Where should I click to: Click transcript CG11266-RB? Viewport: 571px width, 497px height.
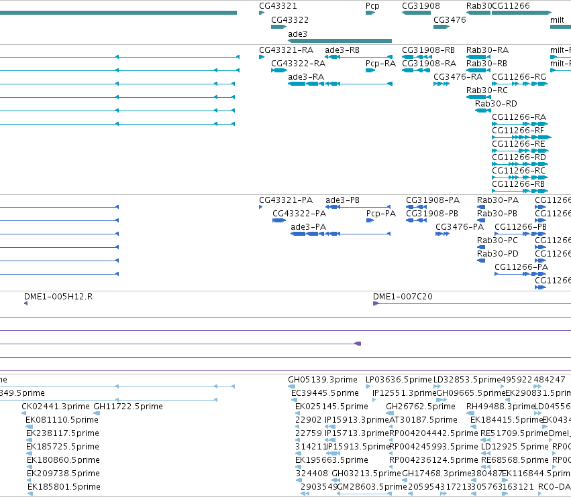point(520,191)
